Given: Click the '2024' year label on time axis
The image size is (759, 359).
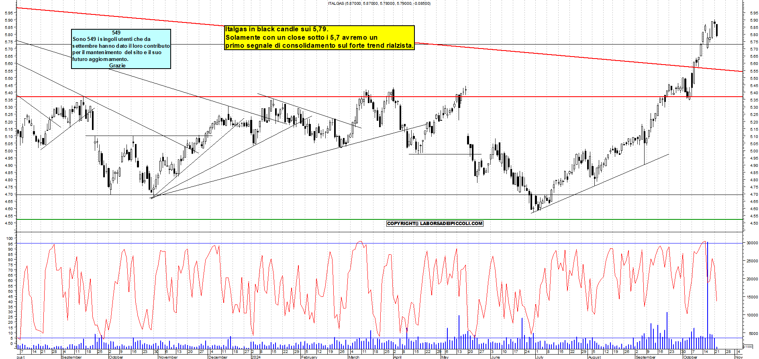Looking at the screenshot, I should 256,357.
